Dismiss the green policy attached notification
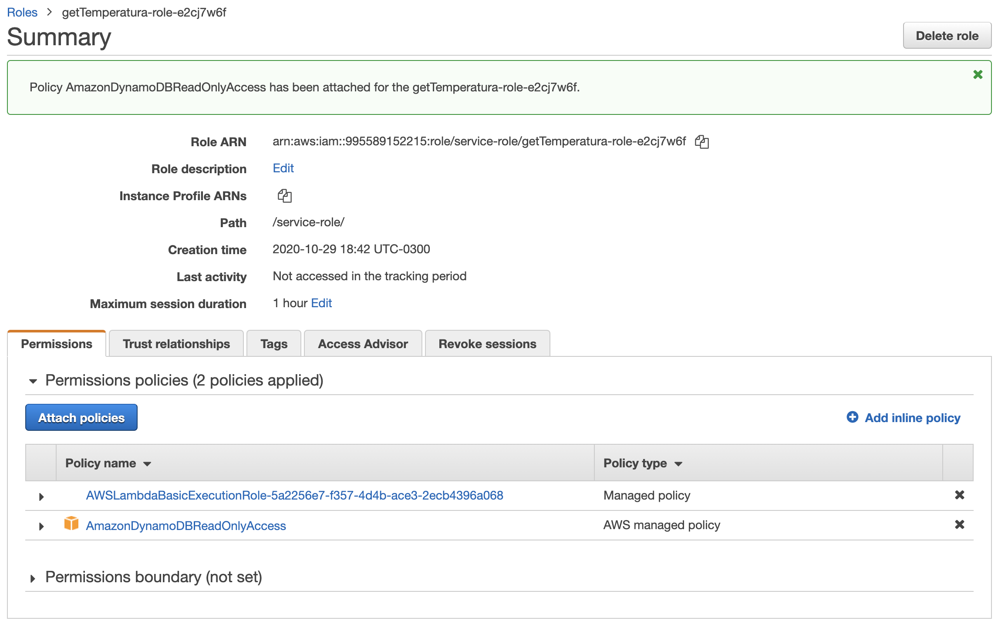 tap(978, 75)
